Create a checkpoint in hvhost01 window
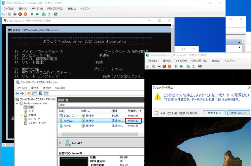 click(44, 14)
